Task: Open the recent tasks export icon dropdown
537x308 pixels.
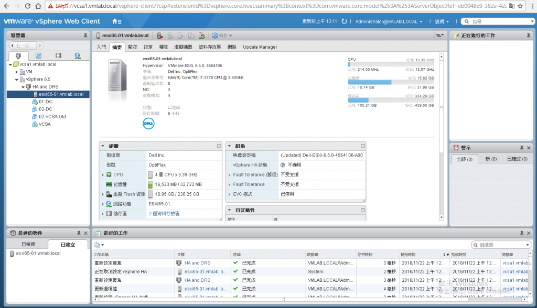Action: pos(99,245)
